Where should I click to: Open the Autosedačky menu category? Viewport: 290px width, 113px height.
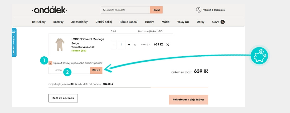pyautogui.click(x=79, y=22)
